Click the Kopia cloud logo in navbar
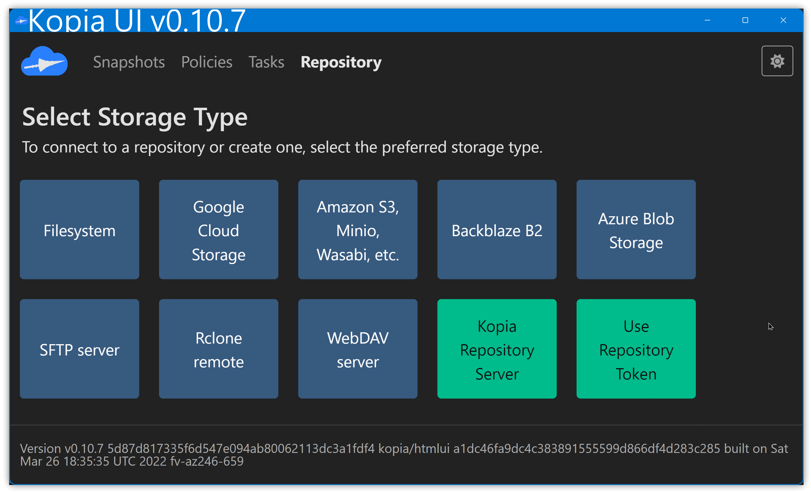 (x=44, y=61)
